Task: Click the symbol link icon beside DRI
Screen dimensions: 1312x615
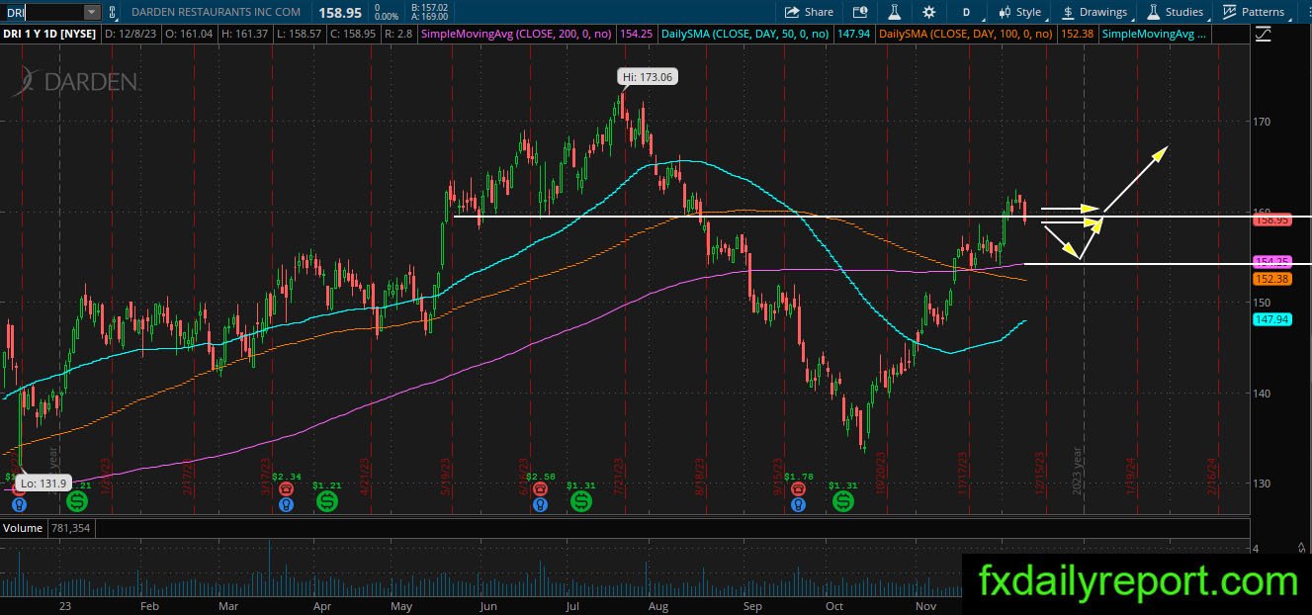Action: (x=112, y=12)
